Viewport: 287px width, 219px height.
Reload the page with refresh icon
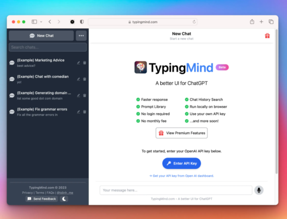coord(194,22)
